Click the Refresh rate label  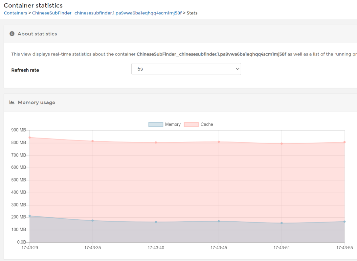[x=25, y=70]
